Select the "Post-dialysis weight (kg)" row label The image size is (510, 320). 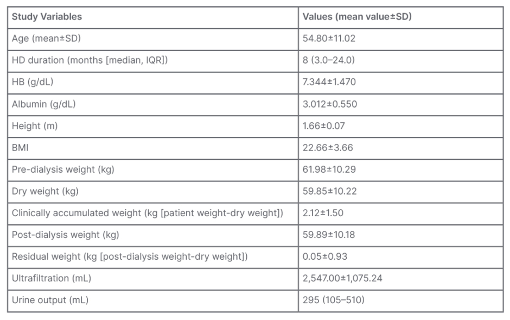(x=66, y=235)
